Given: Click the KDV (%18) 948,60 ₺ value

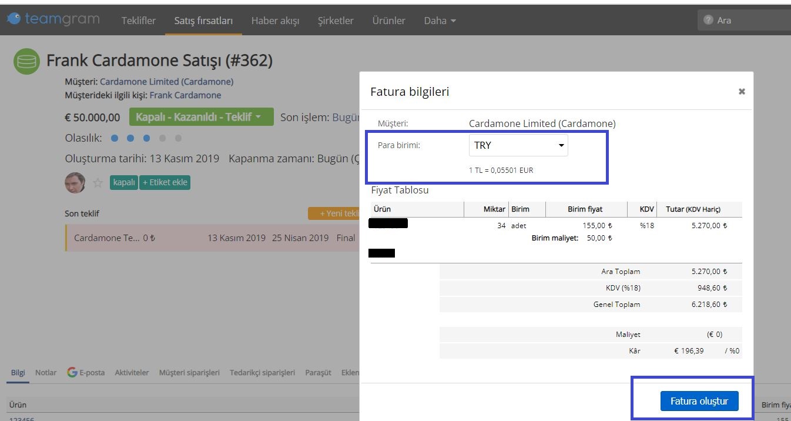Looking at the screenshot, I should tap(713, 288).
